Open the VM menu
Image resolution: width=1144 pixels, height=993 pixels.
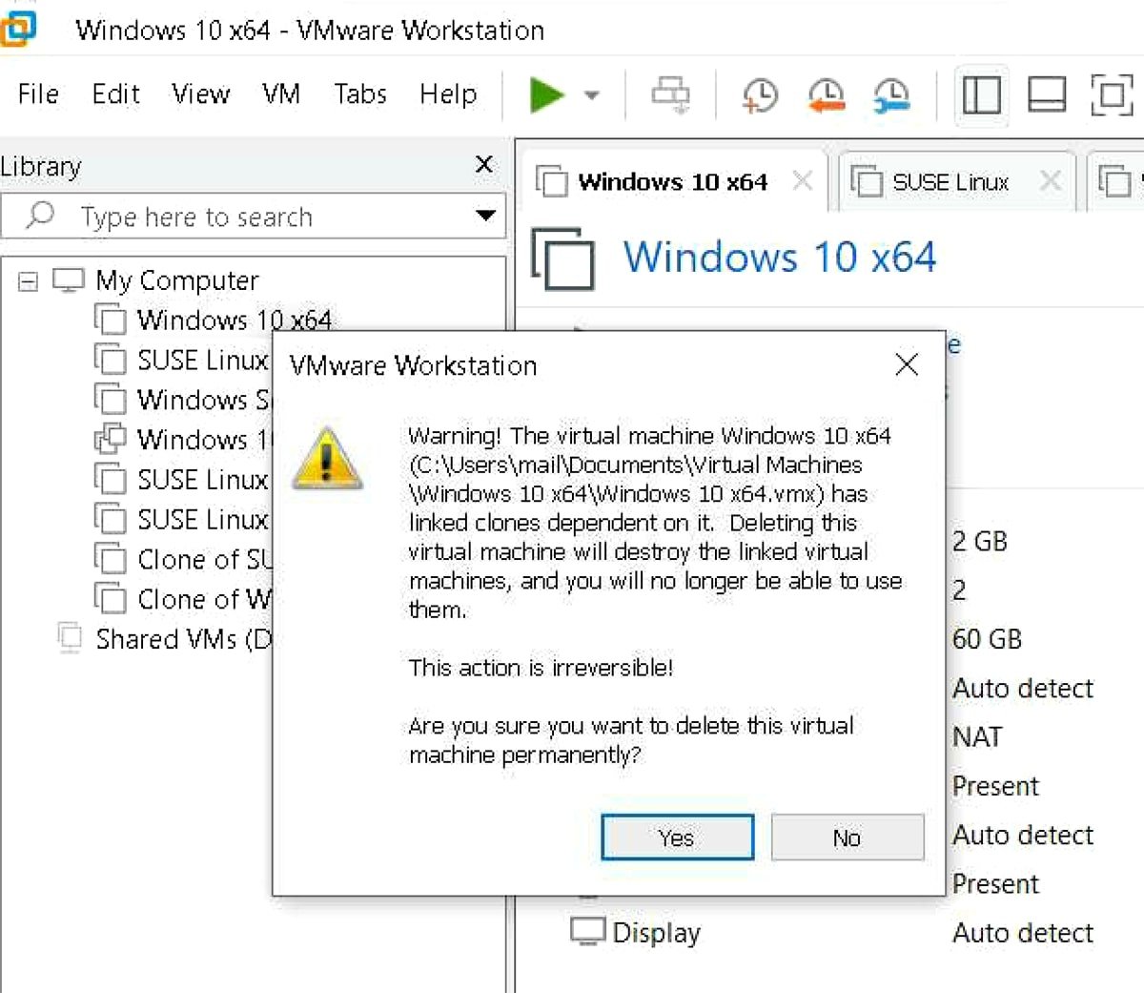[x=280, y=93]
